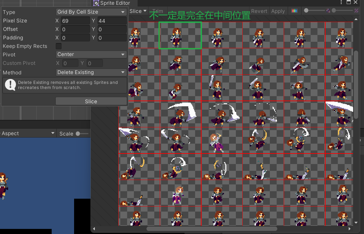Click the Pixel Size X field
This screenshot has height=234, width=364.
point(75,21)
